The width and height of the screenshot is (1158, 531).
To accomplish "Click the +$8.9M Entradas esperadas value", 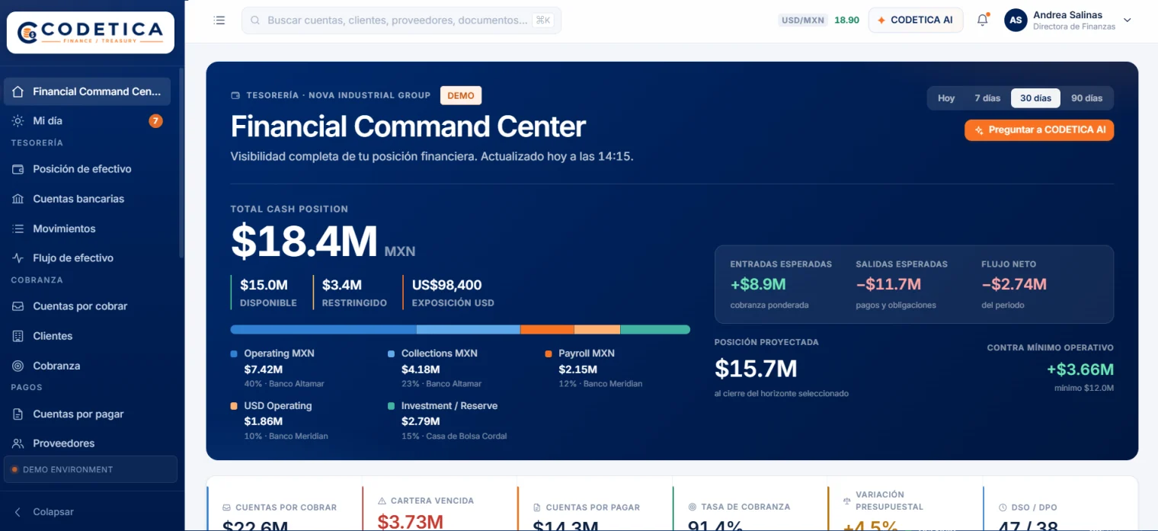I will [758, 284].
